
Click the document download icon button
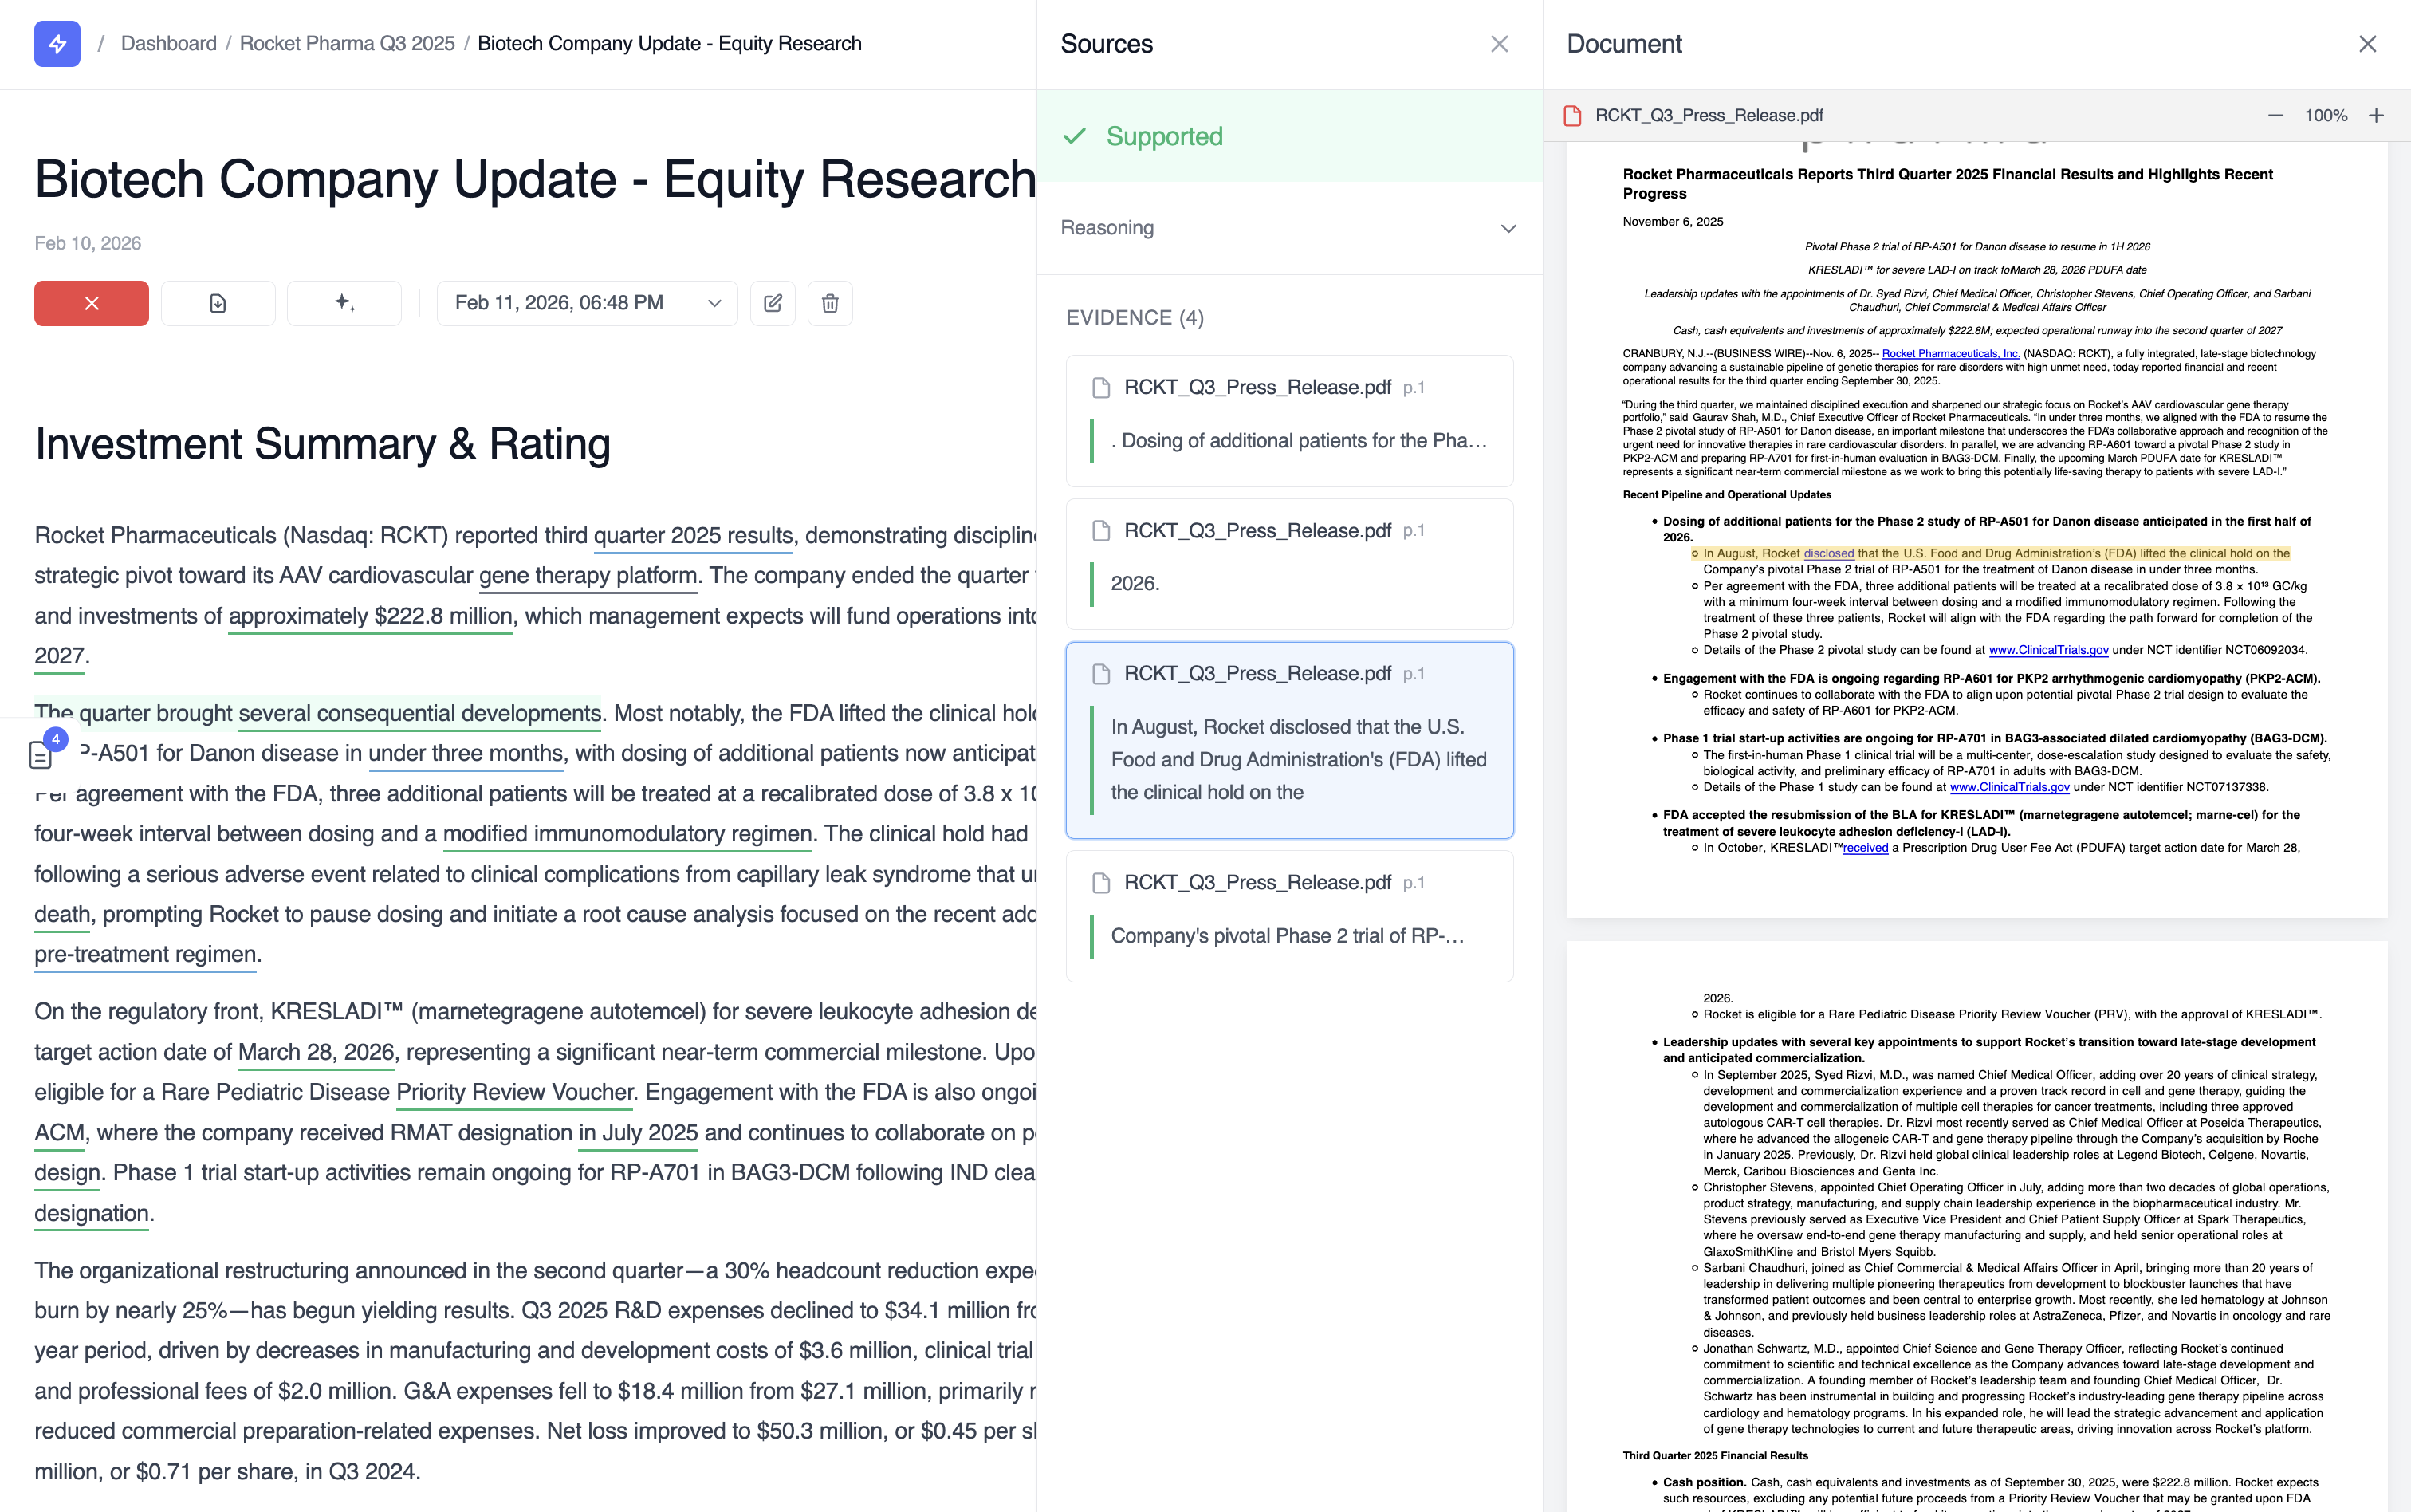[x=218, y=303]
